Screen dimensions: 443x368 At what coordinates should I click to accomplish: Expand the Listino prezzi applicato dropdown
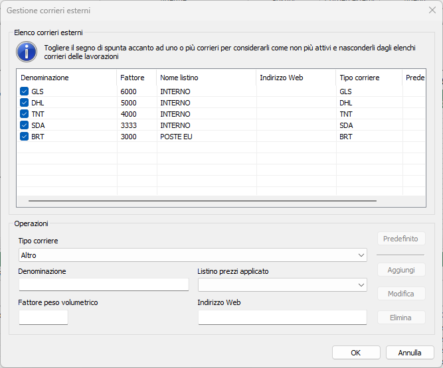tap(282, 284)
